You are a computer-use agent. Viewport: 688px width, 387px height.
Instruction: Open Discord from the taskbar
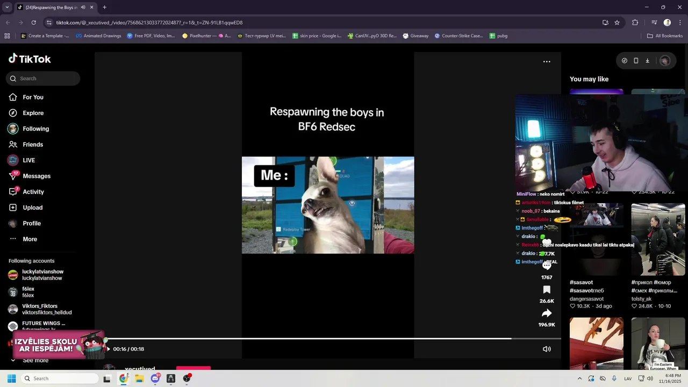point(155,378)
